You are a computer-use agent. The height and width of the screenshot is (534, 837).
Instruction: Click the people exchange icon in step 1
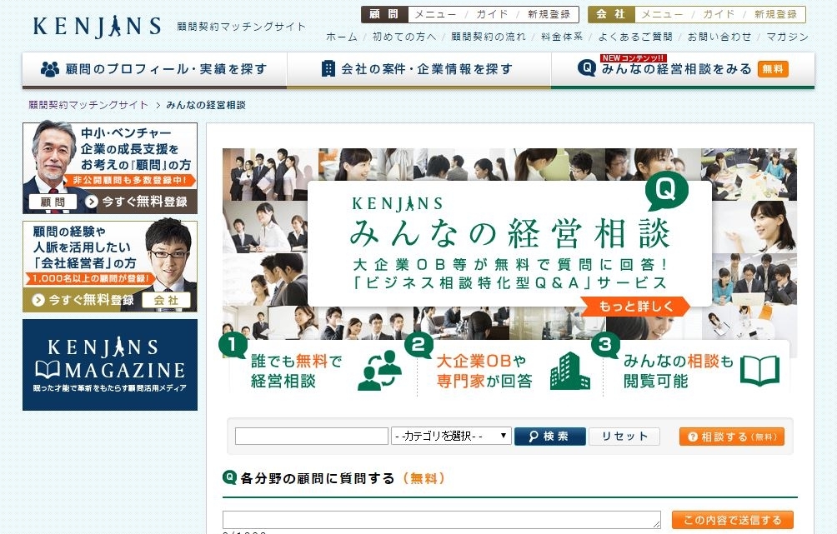(379, 370)
